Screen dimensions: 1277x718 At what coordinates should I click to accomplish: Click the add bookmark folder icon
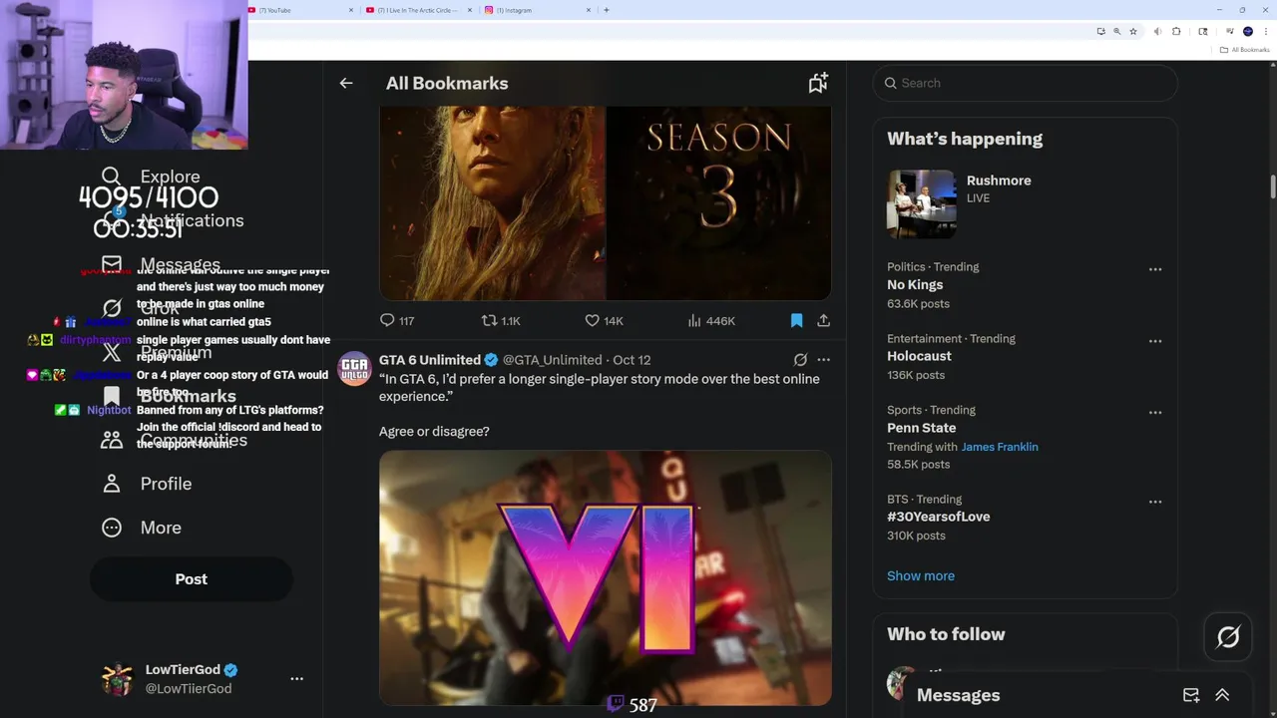818,84
